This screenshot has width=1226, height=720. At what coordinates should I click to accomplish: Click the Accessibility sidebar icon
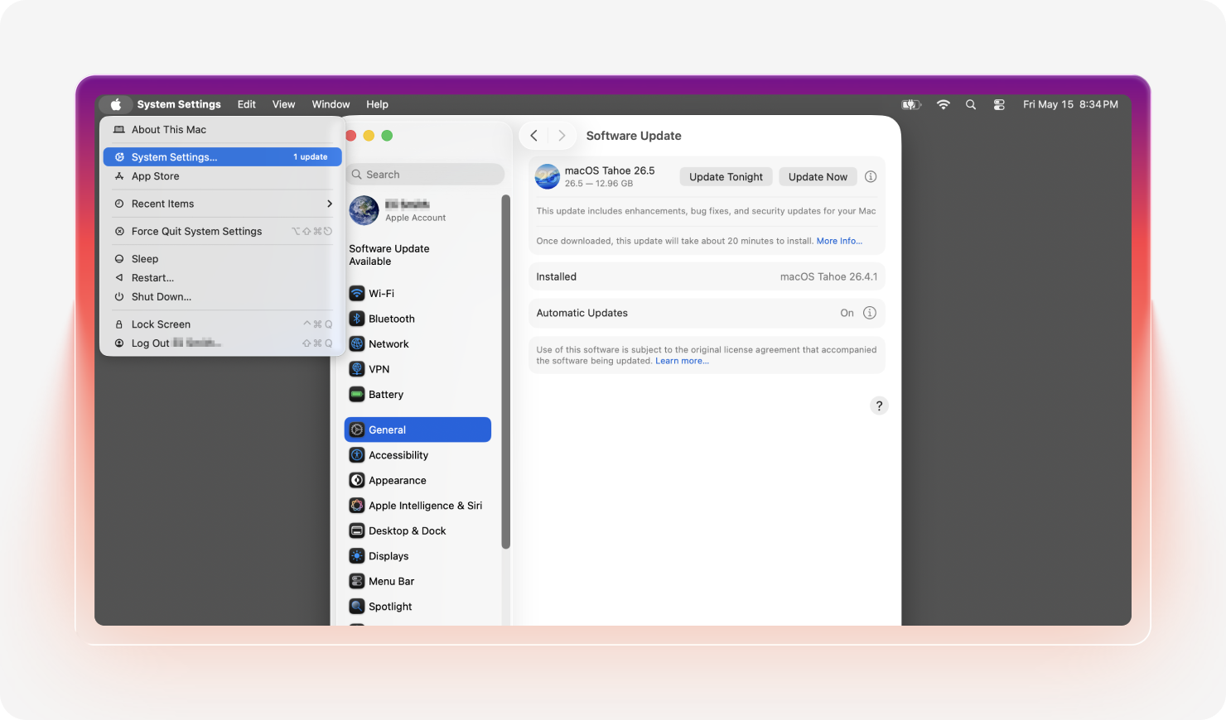click(357, 455)
